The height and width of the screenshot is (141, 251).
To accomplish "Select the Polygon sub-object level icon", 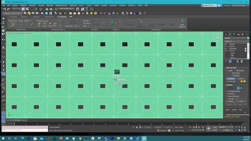I will point(238,88).
